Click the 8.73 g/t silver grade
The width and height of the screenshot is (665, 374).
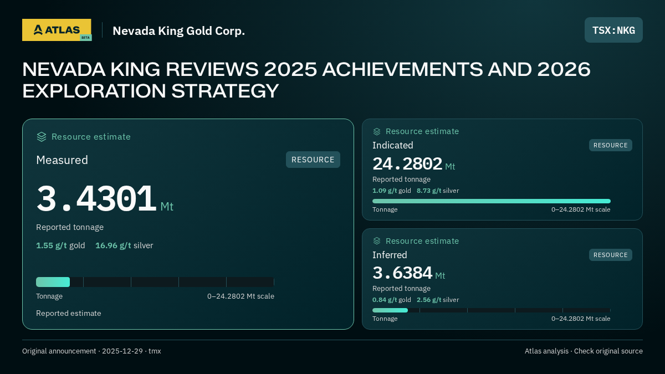pyautogui.click(x=438, y=191)
